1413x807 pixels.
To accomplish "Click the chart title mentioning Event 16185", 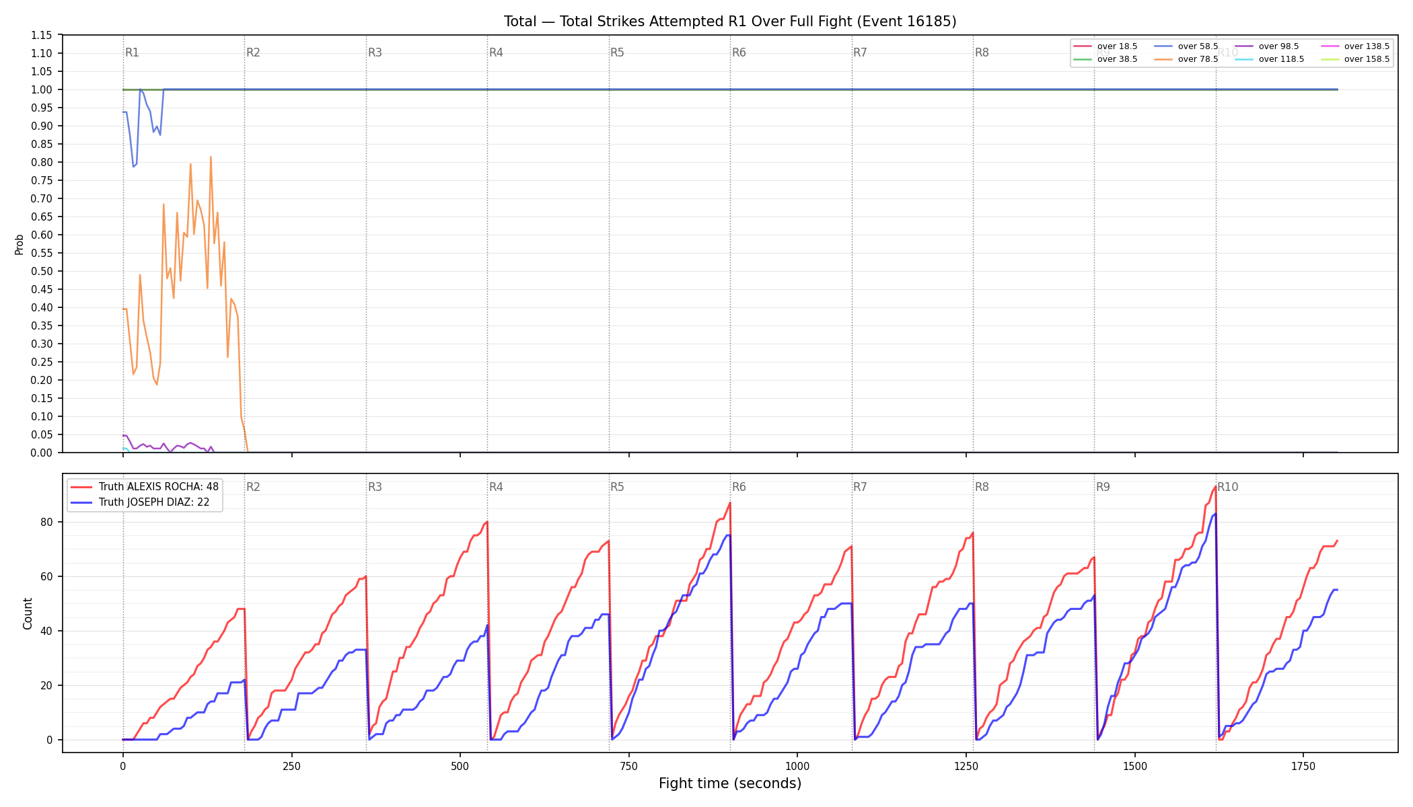I will tap(730, 22).
